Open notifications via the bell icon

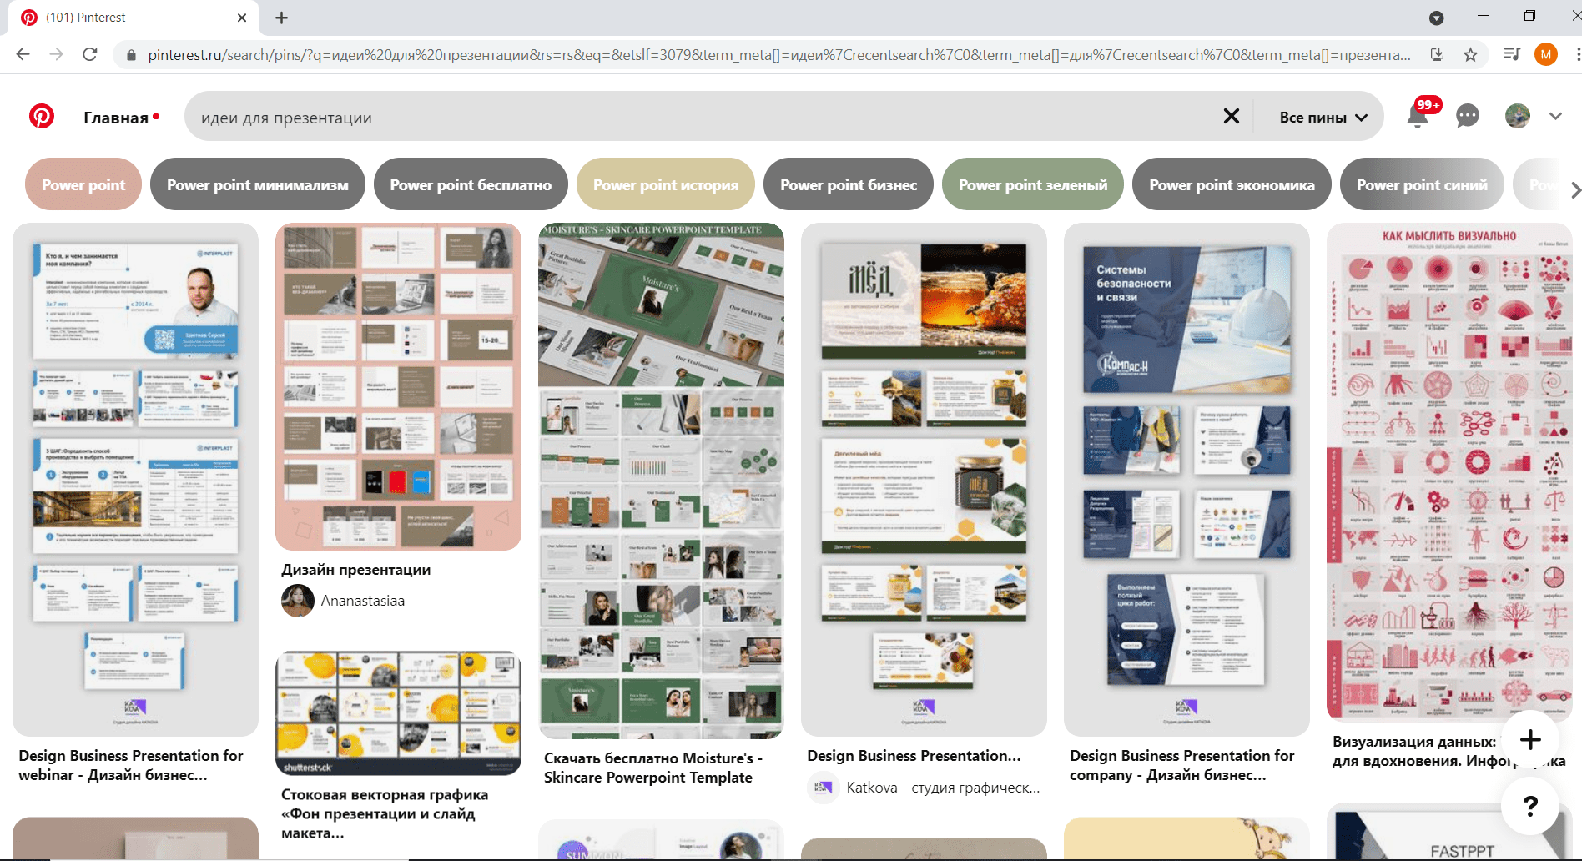click(1418, 117)
